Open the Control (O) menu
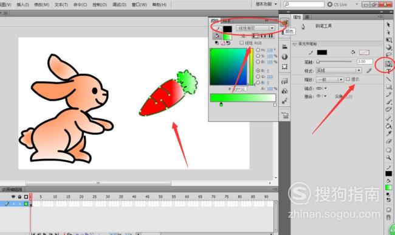The image size is (395, 235). click(100, 4)
